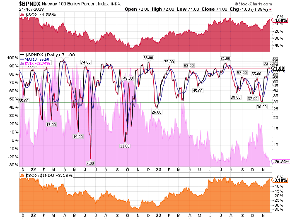This screenshot has width=290, height=219.
Task: Click the 37.00 trough annotation
Action: pyautogui.click(x=253, y=98)
